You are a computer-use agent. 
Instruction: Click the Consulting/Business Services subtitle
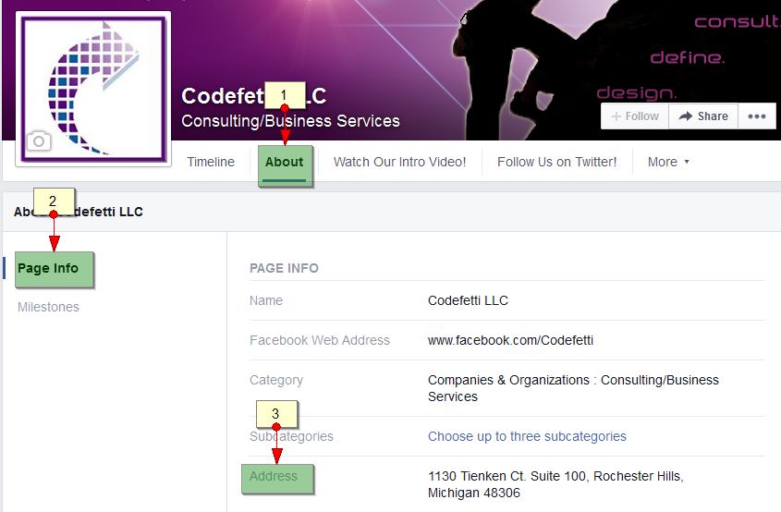[x=290, y=121]
